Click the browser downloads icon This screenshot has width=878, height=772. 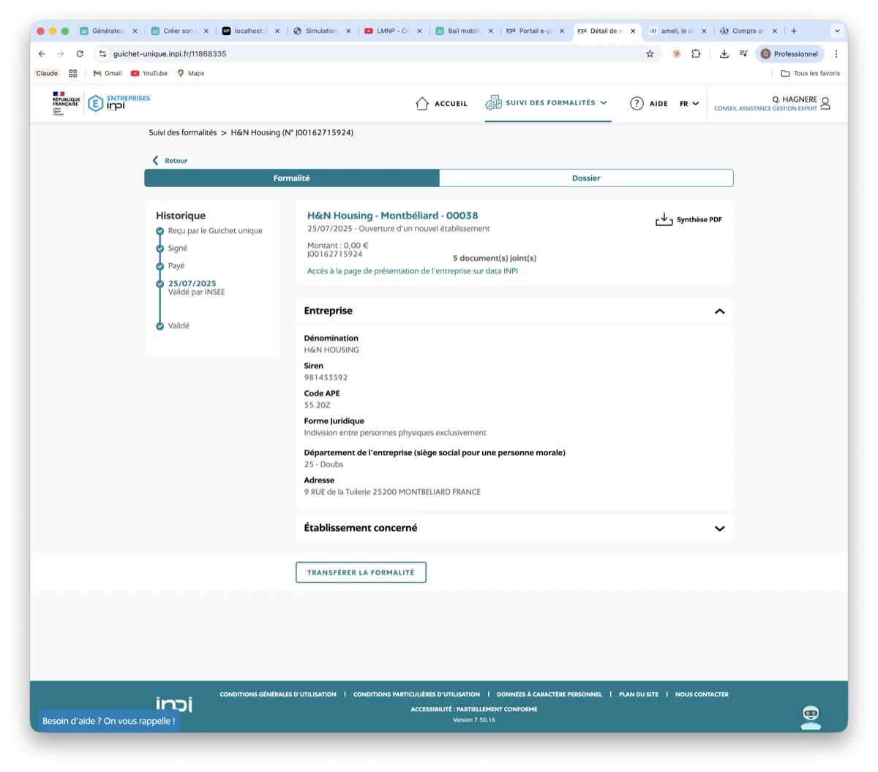point(723,53)
